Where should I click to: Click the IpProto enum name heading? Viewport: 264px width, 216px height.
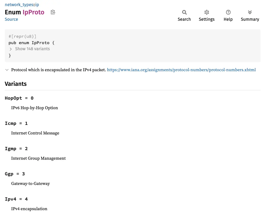pos(33,12)
